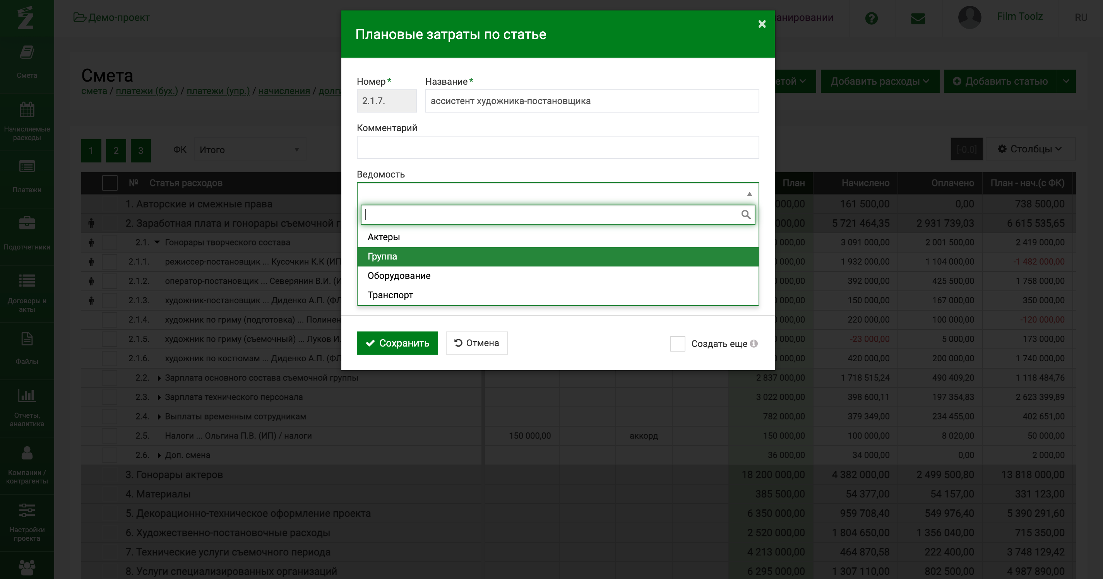Viewport: 1103px width, 579px height.
Task: Expand 2.6. Доп. смена
Action: pyautogui.click(x=159, y=455)
